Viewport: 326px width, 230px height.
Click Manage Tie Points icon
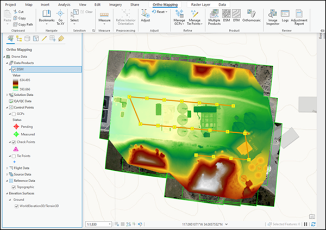[x=195, y=15]
